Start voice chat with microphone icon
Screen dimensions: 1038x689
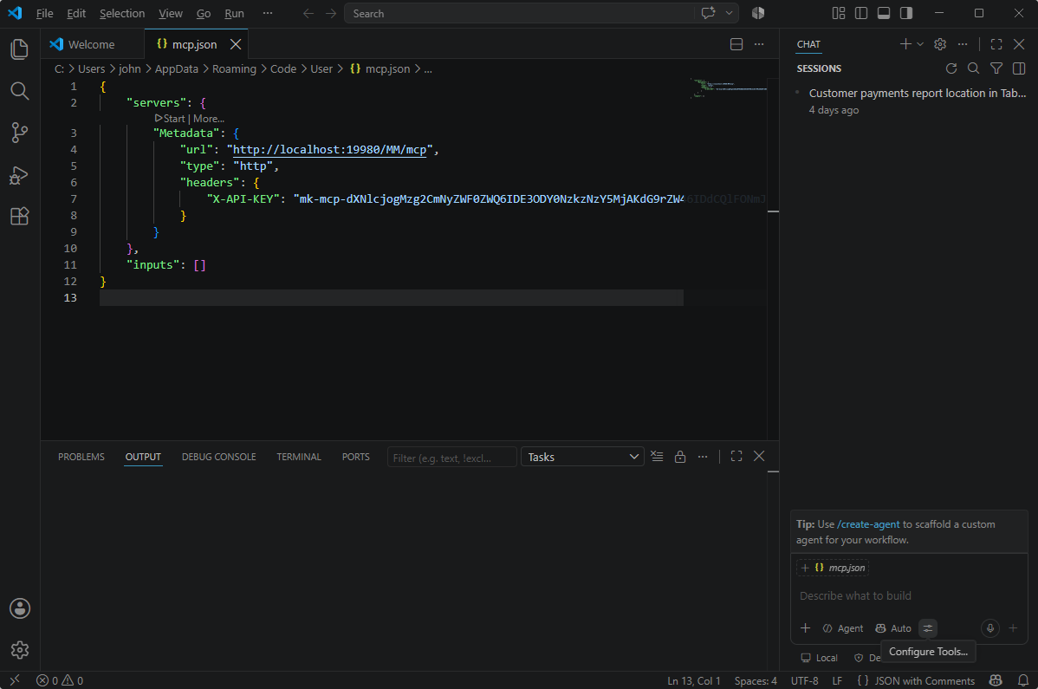(990, 628)
